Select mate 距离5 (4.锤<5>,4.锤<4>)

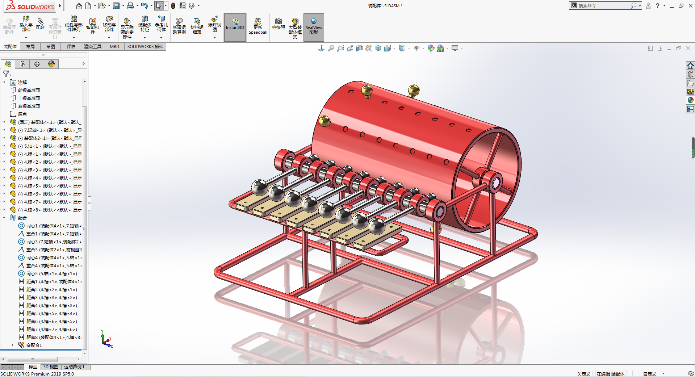(47, 314)
